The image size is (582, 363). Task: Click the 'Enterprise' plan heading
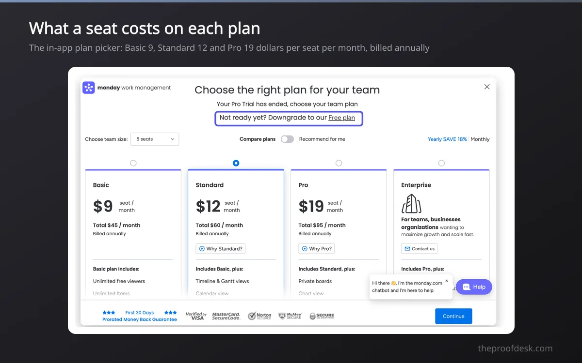pos(416,185)
